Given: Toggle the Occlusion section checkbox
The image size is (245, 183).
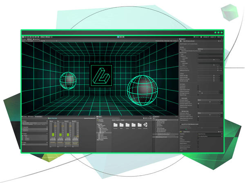Looking at the screenshot, I should coord(180,98).
